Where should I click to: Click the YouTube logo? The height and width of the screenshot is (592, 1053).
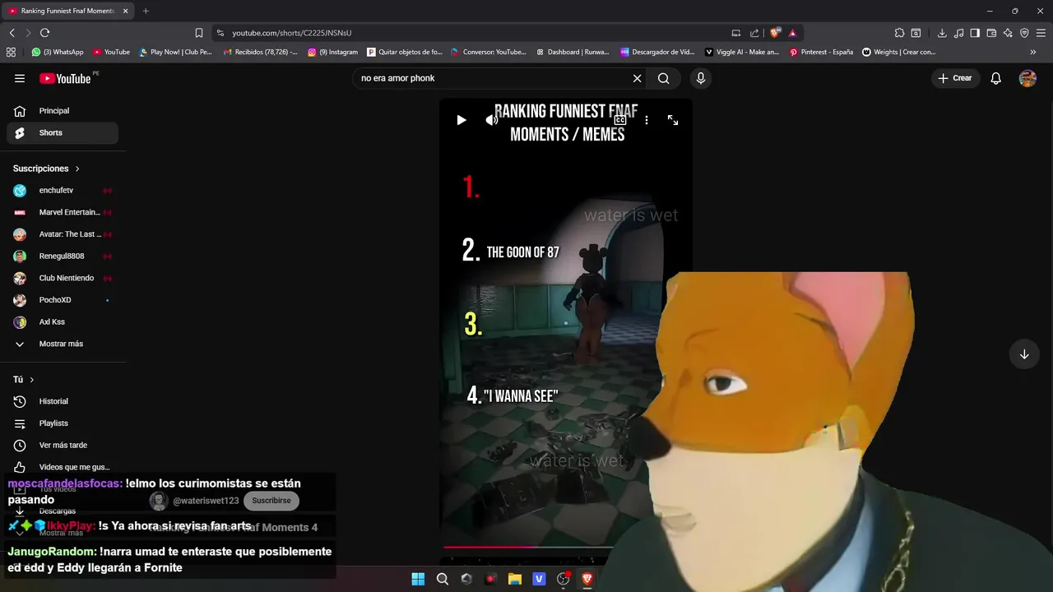(65, 78)
